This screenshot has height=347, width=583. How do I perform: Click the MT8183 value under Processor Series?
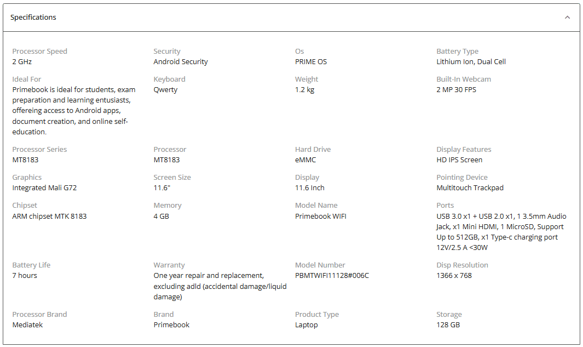pos(25,160)
